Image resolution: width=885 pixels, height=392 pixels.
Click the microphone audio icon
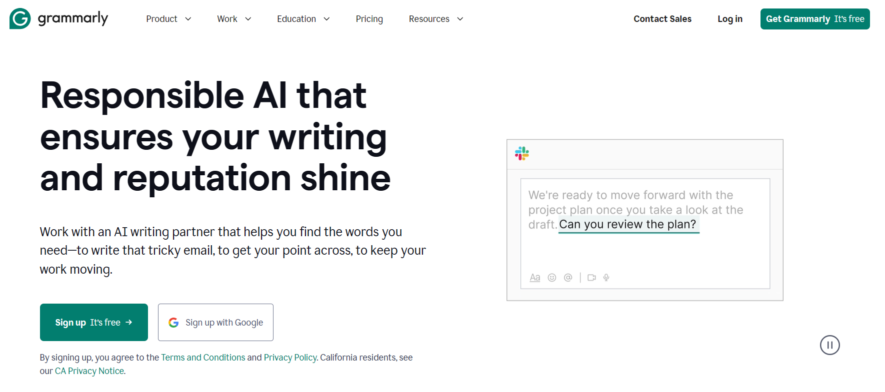click(606, 277)
